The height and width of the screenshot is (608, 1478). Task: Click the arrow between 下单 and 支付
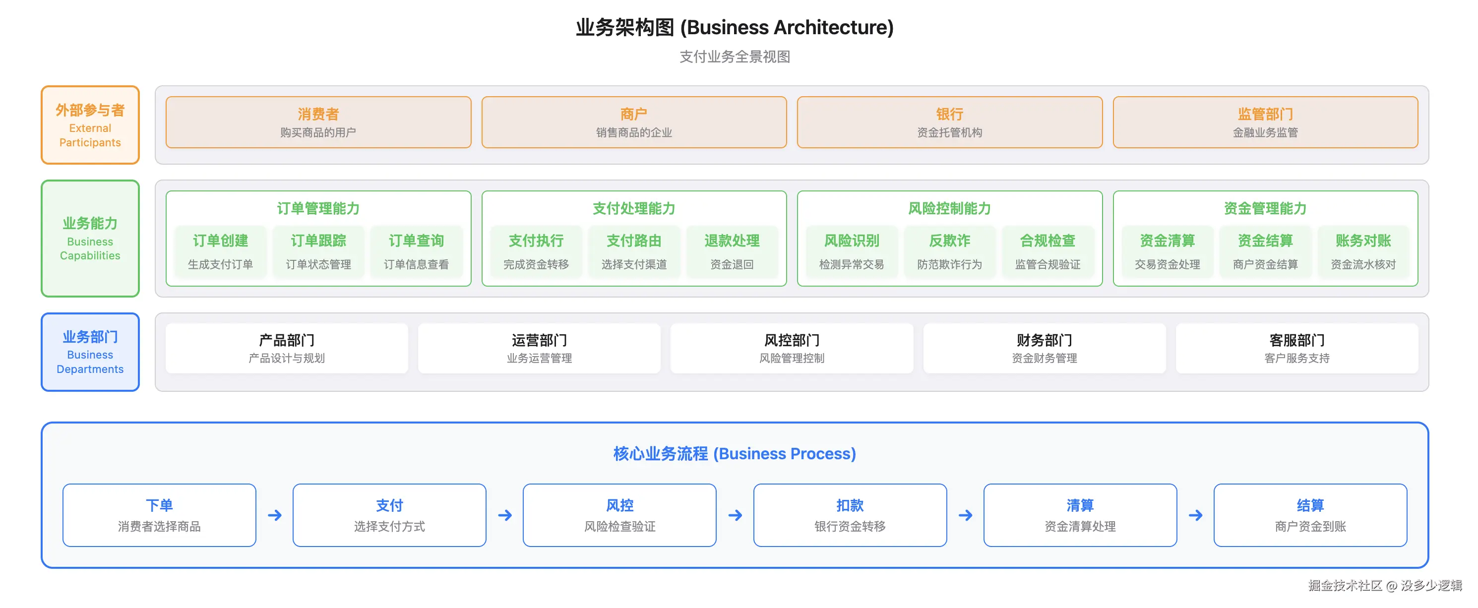[x=275, y=515]
